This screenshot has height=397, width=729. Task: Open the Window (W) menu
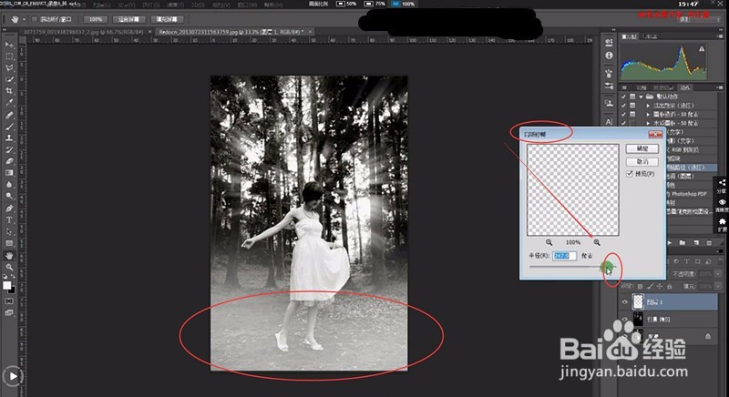coord(247,5)
